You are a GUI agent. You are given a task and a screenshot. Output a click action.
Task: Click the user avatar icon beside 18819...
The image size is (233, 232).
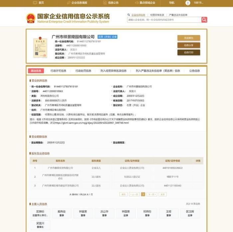(x=188, y=3)
